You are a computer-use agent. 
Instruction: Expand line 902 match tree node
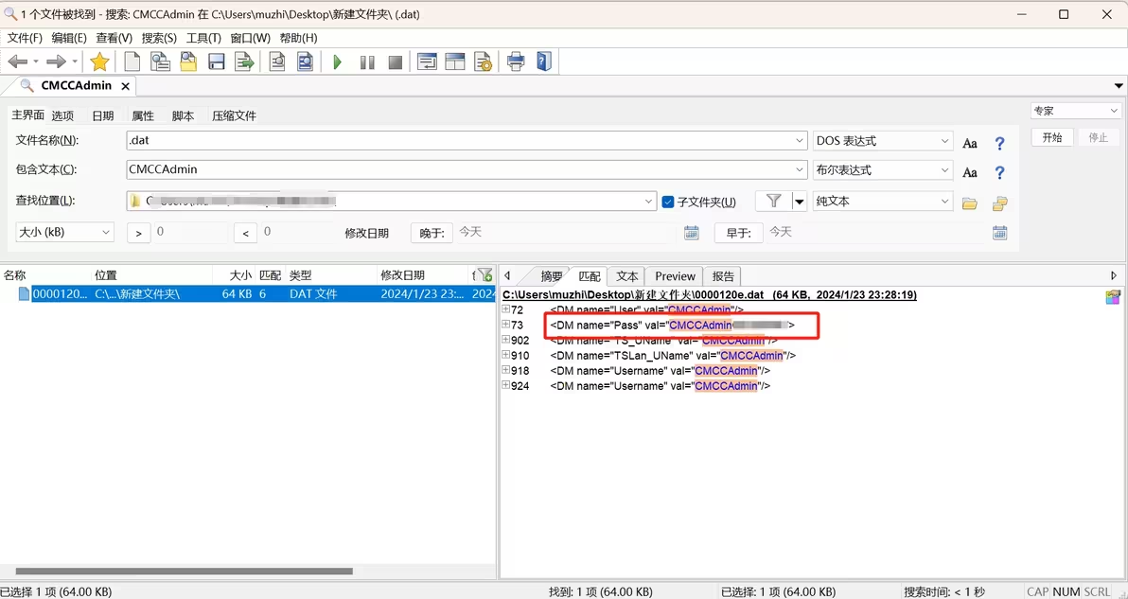tap(506, 340)
